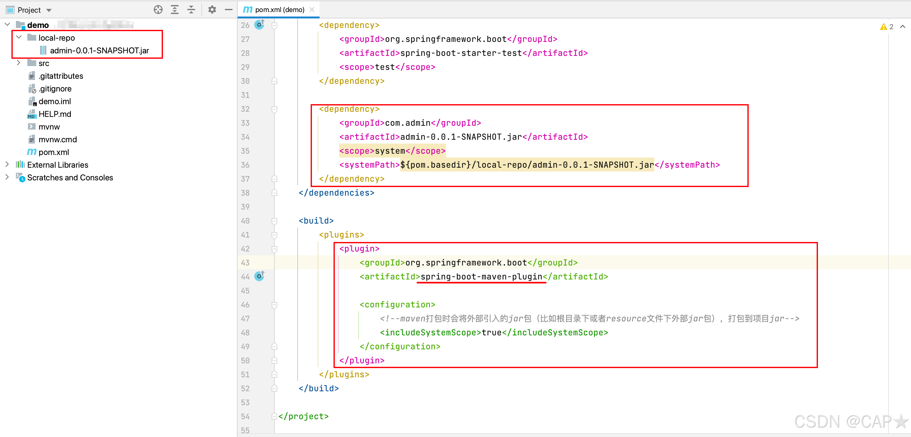911x437 pixels.
Task: Click the yellow warning indicator icon
Action: (x=883, y=27)
